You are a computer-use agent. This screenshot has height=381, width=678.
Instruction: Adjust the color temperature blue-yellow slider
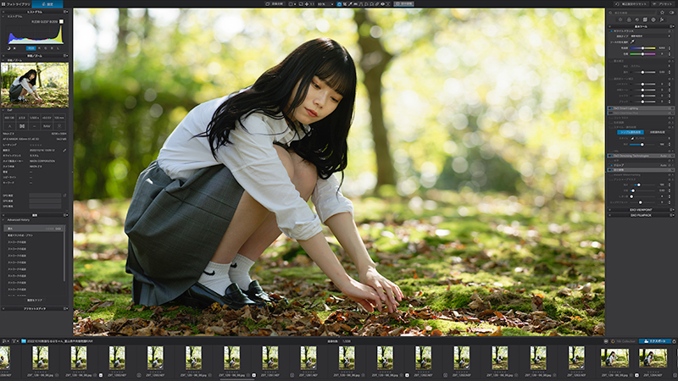(642, 48)
